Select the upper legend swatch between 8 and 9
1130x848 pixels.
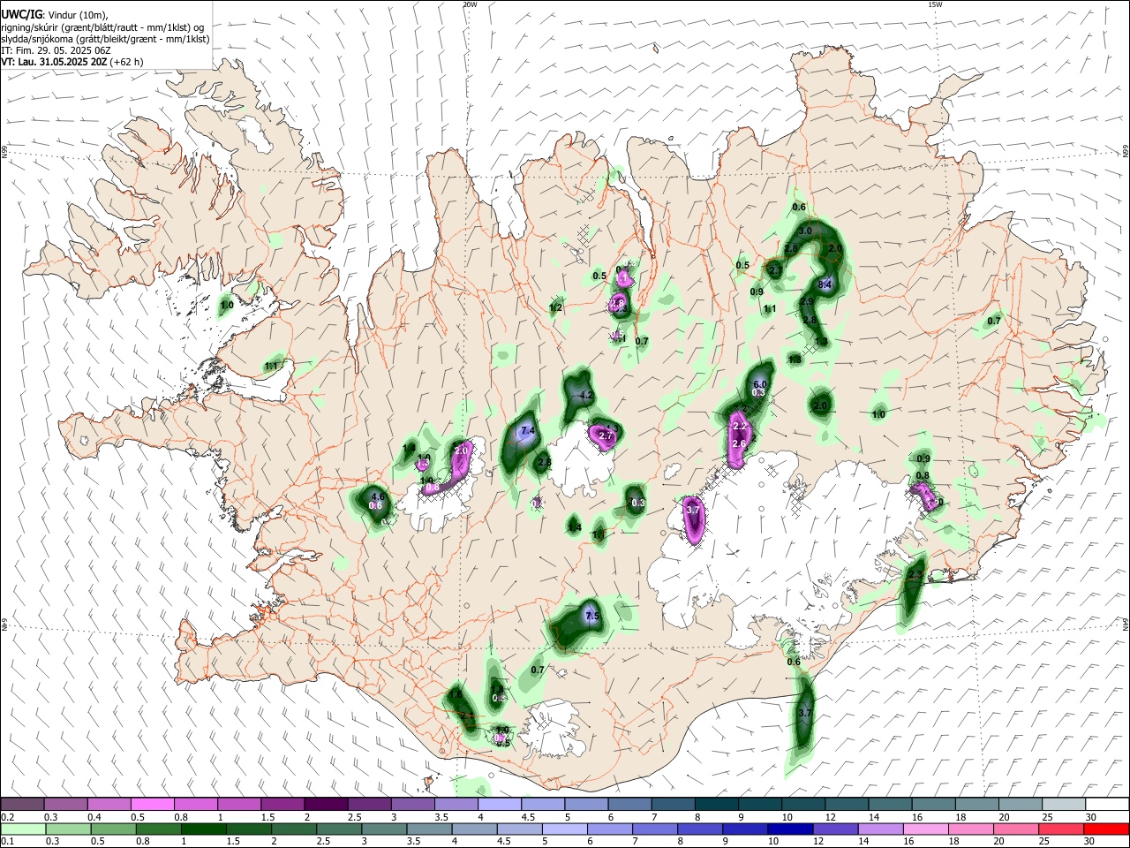[717, 805]
